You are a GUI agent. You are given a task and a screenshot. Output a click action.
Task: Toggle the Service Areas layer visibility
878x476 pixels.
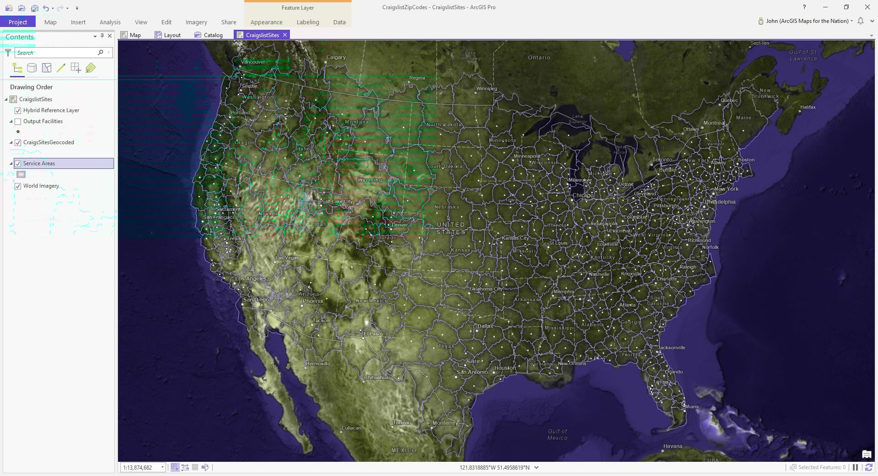click(18, 163)
